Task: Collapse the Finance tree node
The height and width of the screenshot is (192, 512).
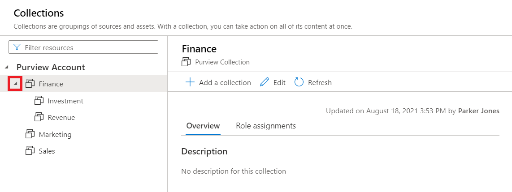Action: [x=16, y=84]
